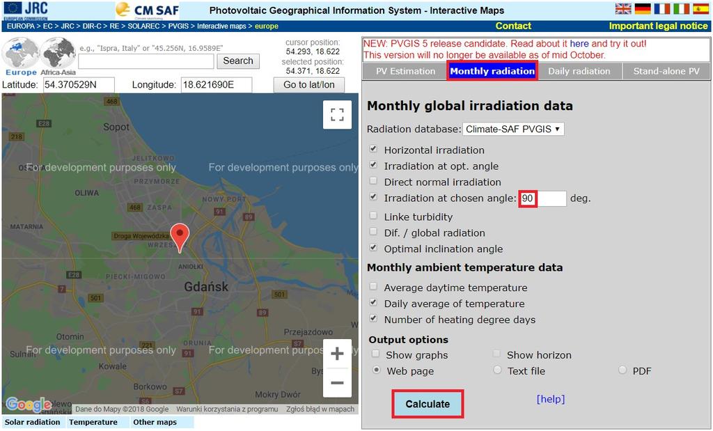Open the Google logo link on map

(x=28, y=404)
